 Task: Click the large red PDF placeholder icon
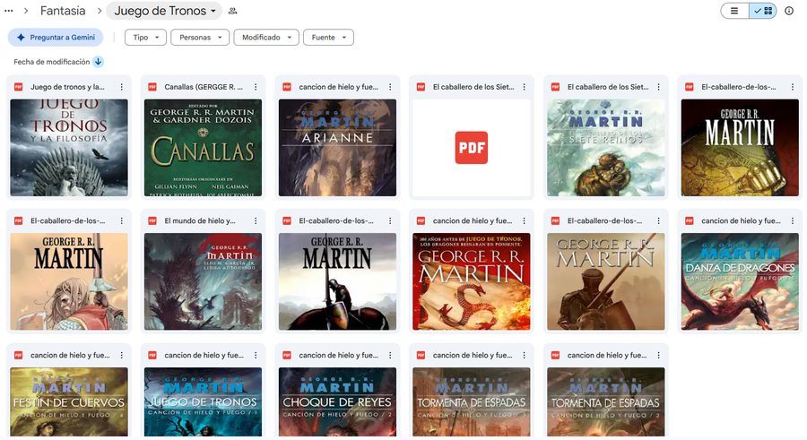tap(472, 148)
